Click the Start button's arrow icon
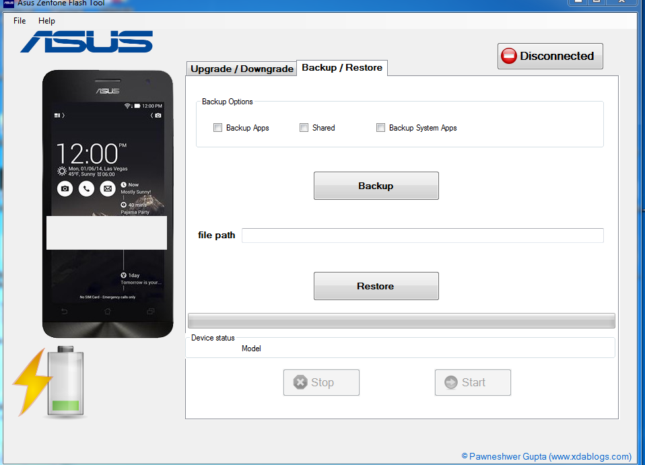 coord(451,382)
